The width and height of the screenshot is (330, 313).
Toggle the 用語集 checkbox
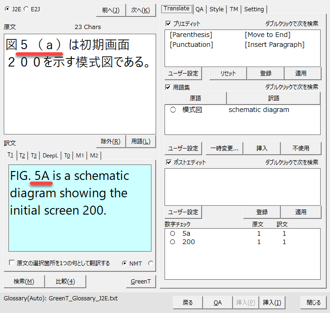pyautogui.click(x=169, y=87)
